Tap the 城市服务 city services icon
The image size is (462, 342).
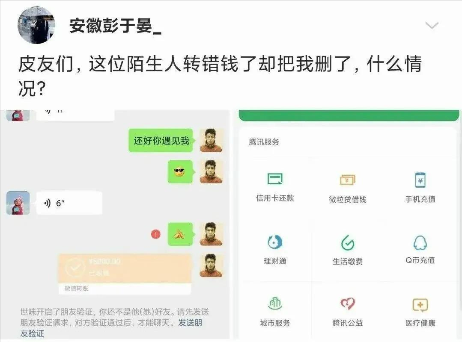(274, 304)
